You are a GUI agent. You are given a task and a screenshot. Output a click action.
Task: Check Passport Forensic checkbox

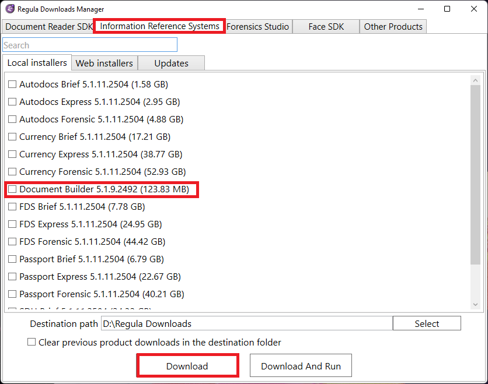click(12, 294)
